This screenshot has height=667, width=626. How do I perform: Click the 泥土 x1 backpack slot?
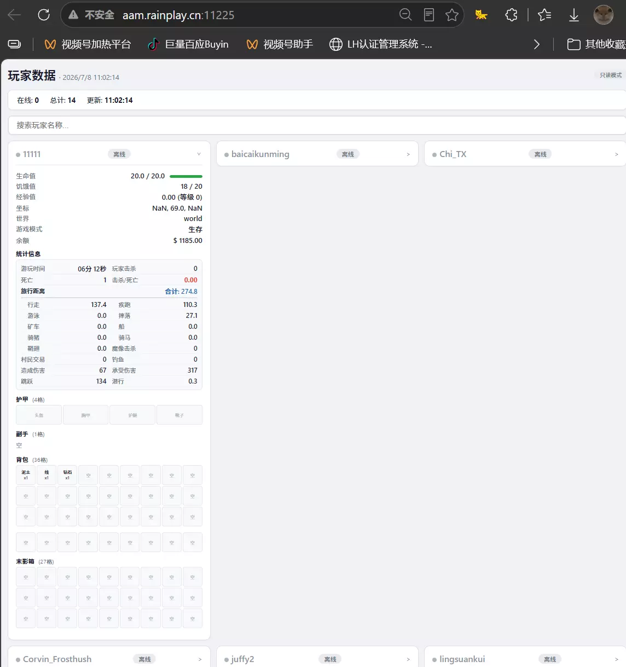point(26,475)
